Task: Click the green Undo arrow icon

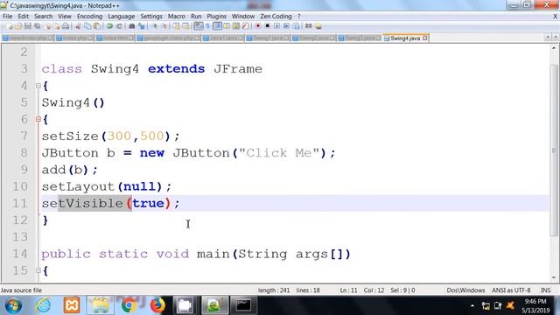Action: tap(109, 26)
